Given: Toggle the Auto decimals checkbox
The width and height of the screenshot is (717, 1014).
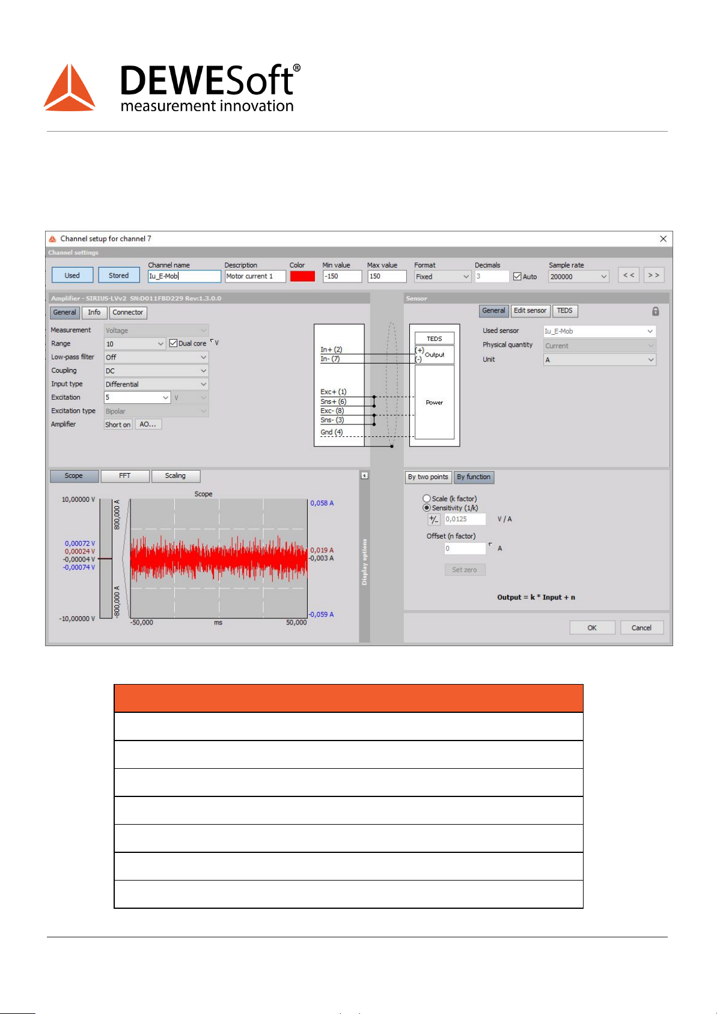Looking at the screenshot, I should (x=517, y=276).
